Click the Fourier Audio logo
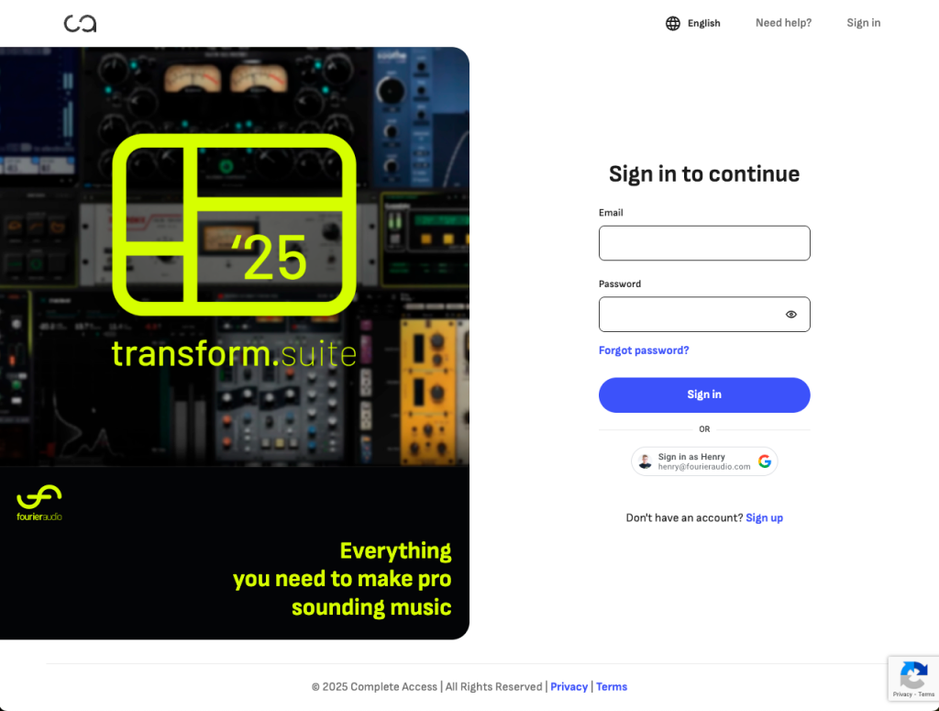 39,503
